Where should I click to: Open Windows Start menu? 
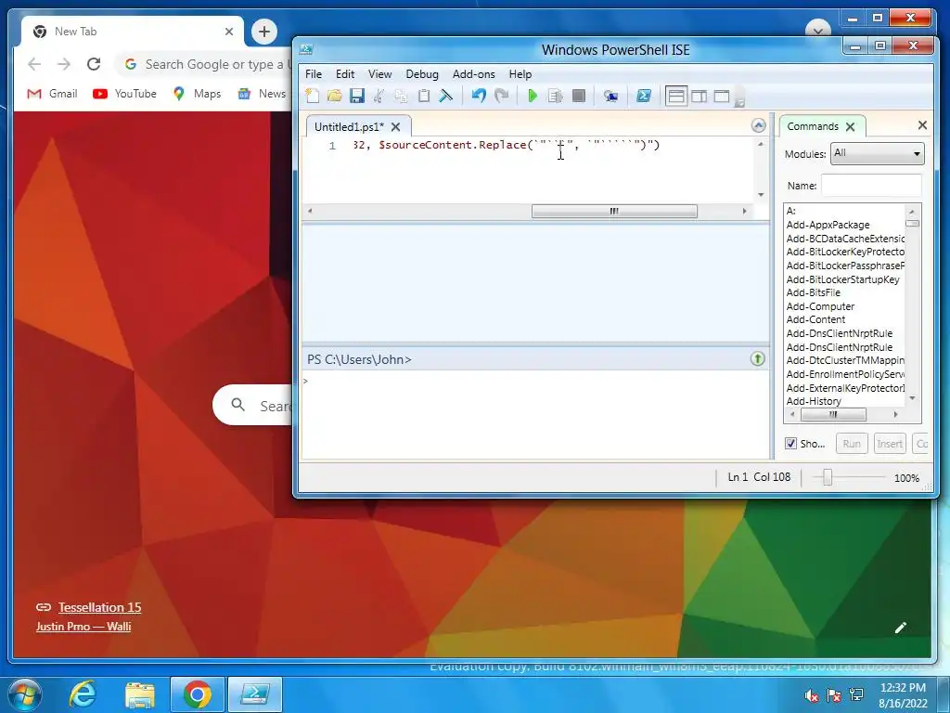pyautogui.click(x=24, y=694)
